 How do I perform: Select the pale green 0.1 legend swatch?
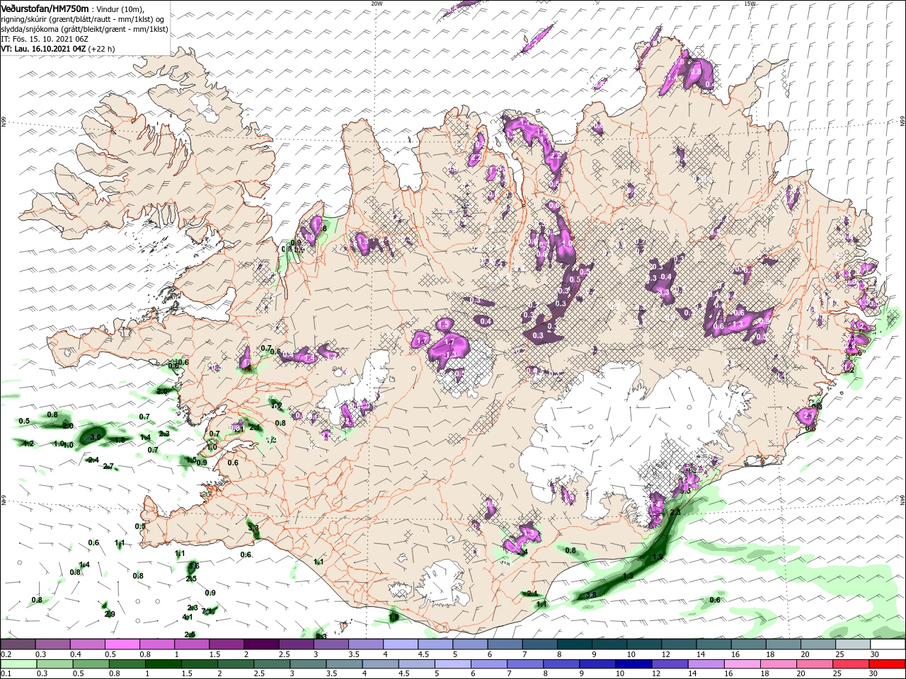tap(18, 664)
